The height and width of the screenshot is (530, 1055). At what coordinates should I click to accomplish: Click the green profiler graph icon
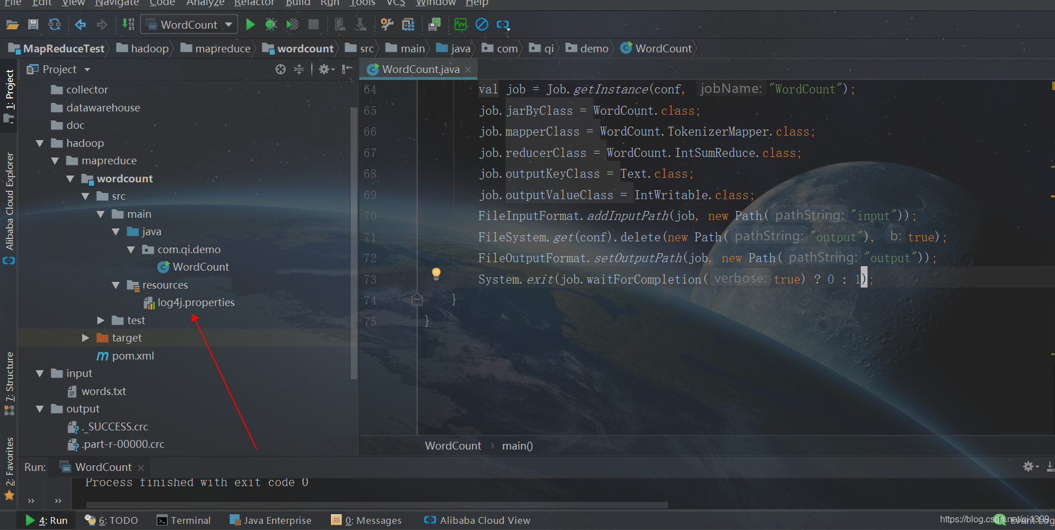pos(461,25)
